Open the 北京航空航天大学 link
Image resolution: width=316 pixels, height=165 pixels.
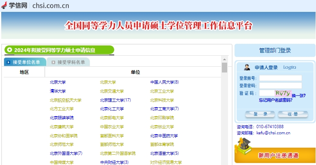pyautogui.click(x=65, y=100)
